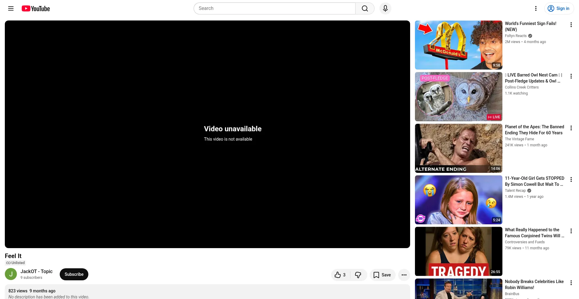Open title LIVE Barred Owl Nest Cam
Screen dimensions: 579x299
click(x=534, y=78)
